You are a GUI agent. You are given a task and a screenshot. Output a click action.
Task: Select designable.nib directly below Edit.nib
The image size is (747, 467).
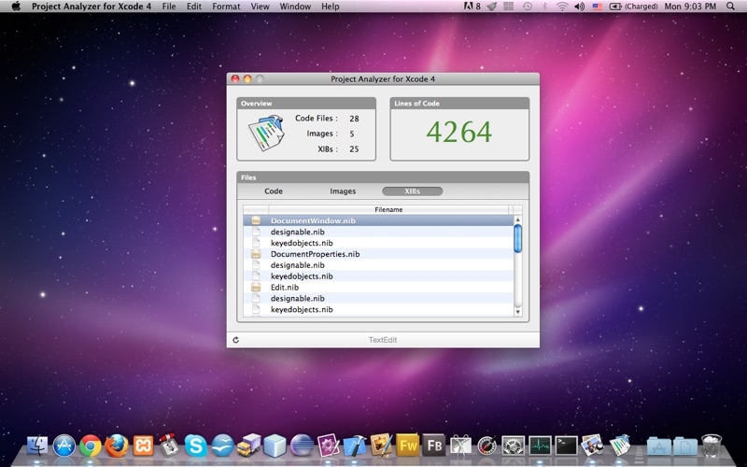click(x=378, y=298)
